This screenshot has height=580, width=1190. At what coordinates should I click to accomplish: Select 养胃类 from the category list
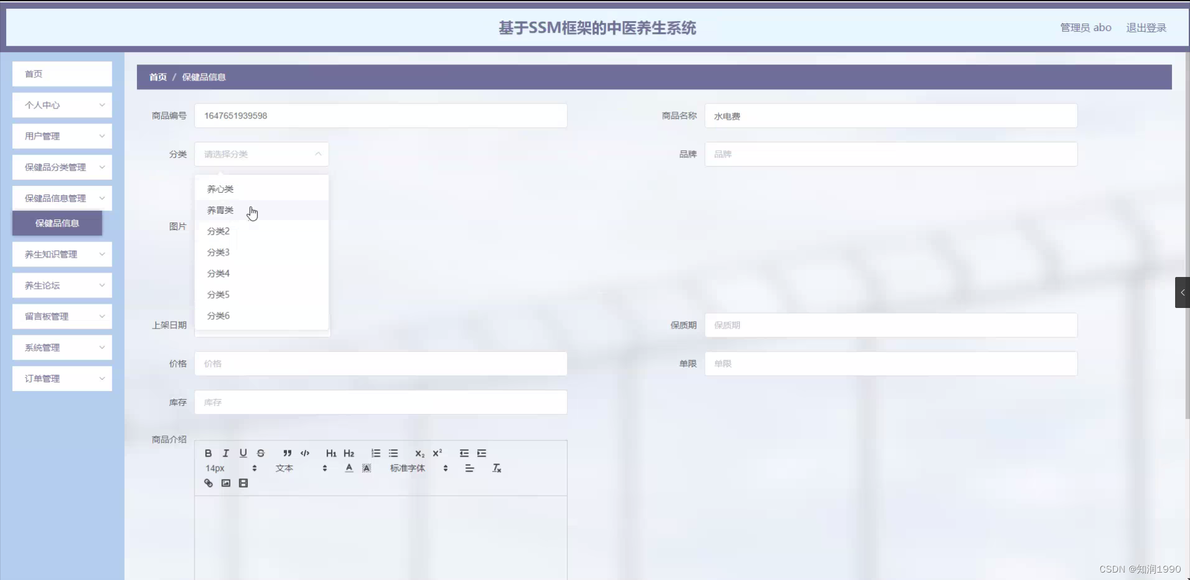pyautogui.click(x=220, y=210)
